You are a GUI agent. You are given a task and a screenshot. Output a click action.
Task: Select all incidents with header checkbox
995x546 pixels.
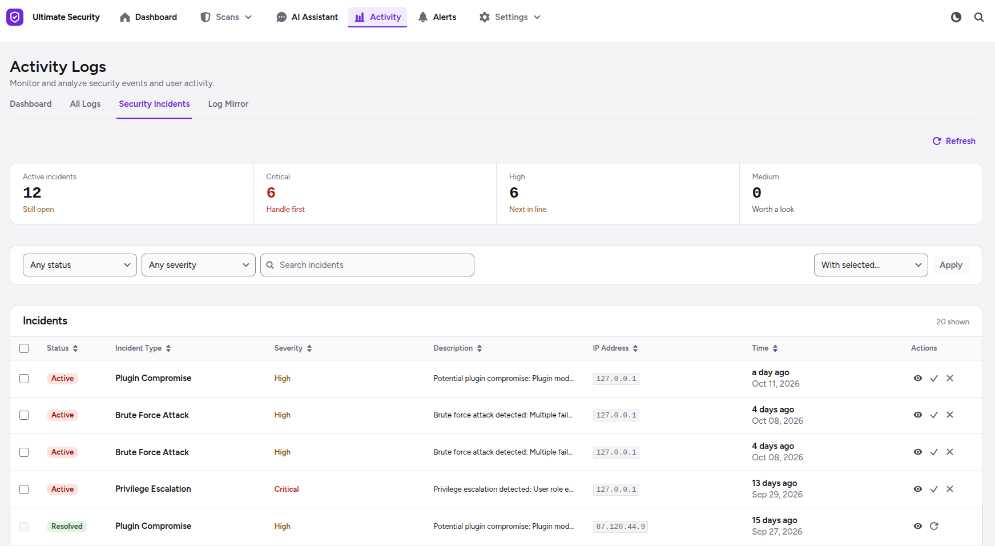tap(24, 348)
